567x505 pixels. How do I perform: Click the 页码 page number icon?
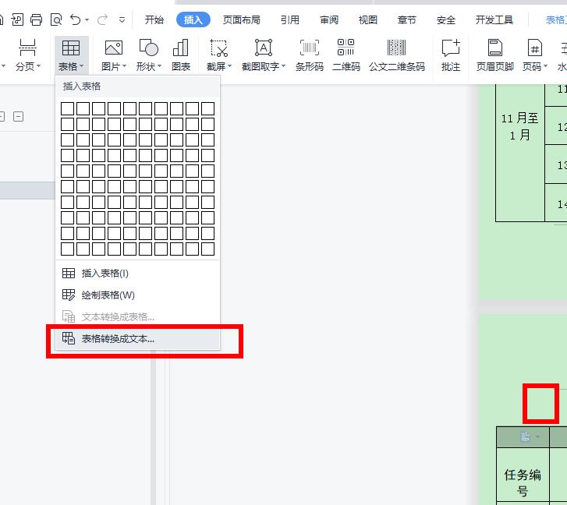coord(535,48)
